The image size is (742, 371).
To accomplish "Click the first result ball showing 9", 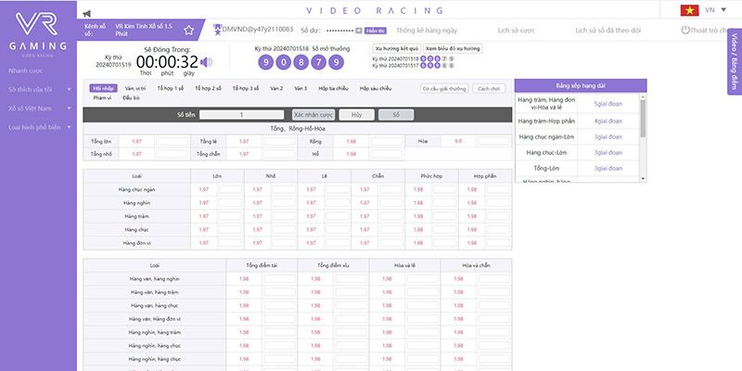I will (266, 62).
